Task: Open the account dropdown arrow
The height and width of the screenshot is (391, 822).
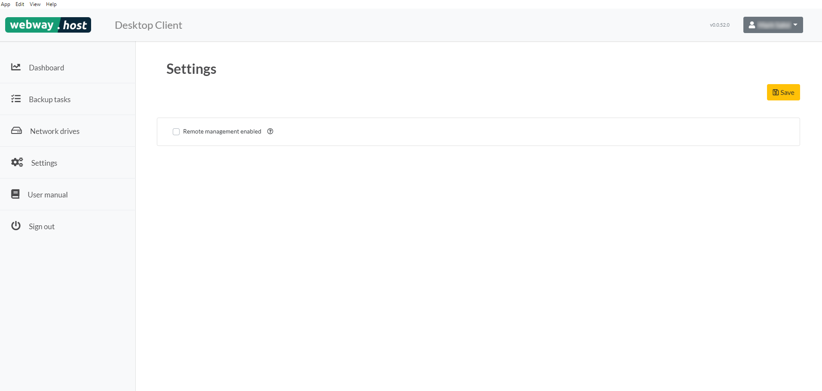Action: click(x=795, y=25)
